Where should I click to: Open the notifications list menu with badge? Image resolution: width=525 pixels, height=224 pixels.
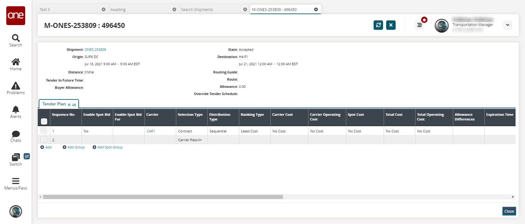pos(420,25)
